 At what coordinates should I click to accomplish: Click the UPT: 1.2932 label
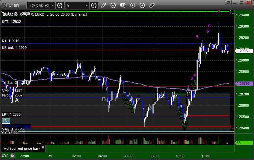(x=11, y=22)
